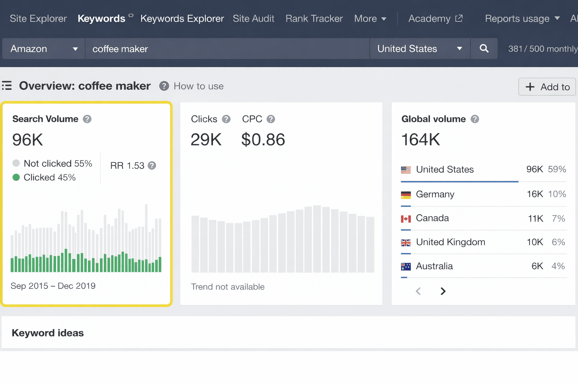Open Rank Tracker

click(314, 18)
